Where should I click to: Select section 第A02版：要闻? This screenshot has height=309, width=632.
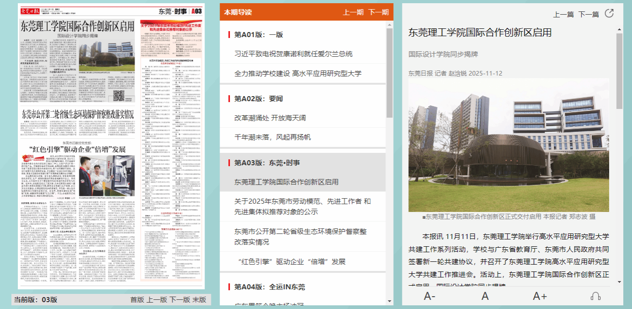tap(258, 98)
